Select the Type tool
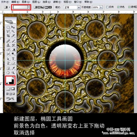 13,59
